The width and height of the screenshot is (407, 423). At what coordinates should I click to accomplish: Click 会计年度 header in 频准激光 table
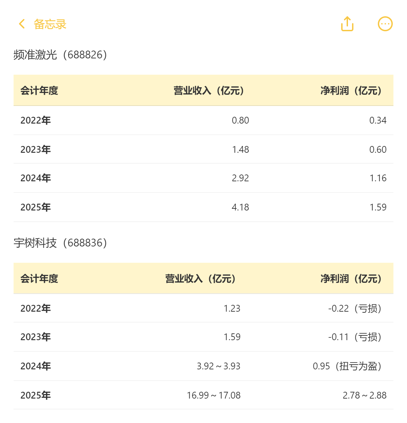(39, 91)
